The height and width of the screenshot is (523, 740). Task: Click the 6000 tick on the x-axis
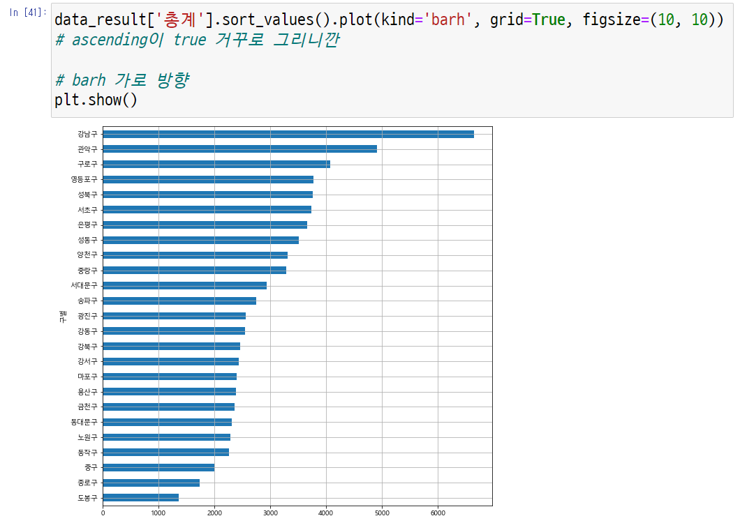438,513
